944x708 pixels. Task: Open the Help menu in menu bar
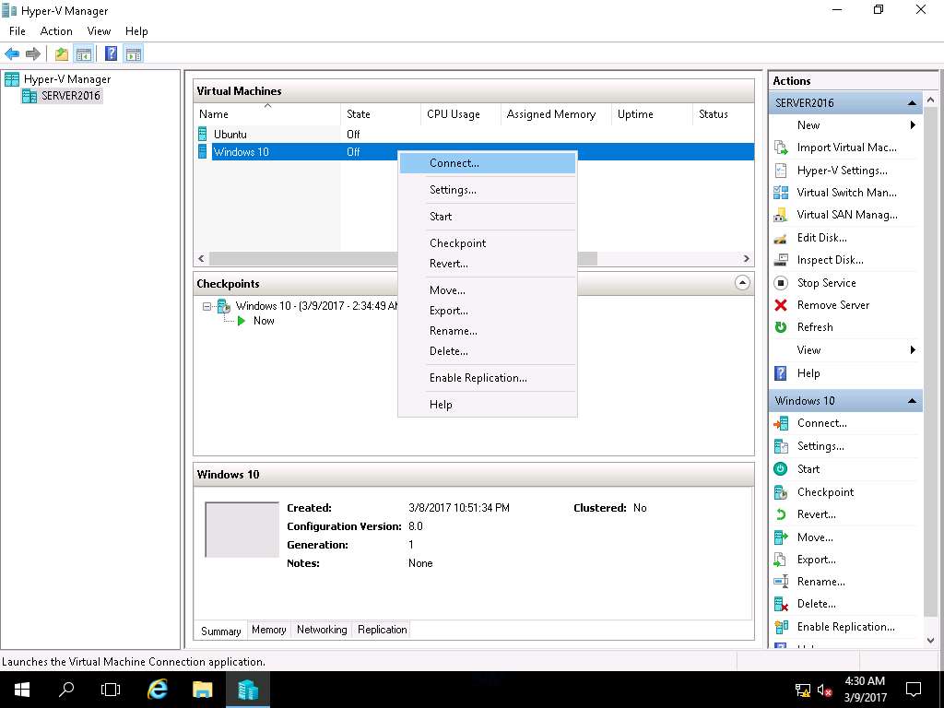(136, 31)
